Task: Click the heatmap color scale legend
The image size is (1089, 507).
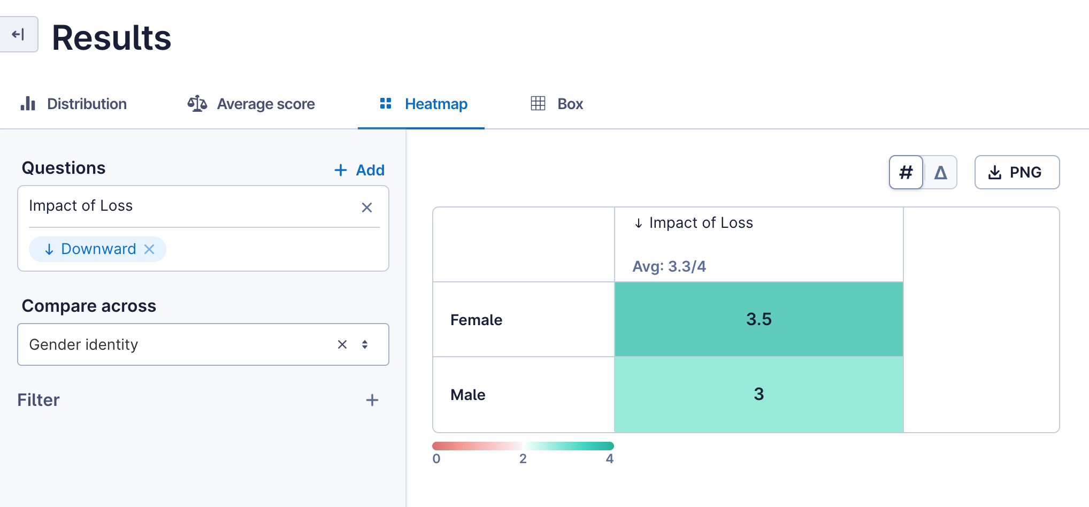Action: click(523, 446)
